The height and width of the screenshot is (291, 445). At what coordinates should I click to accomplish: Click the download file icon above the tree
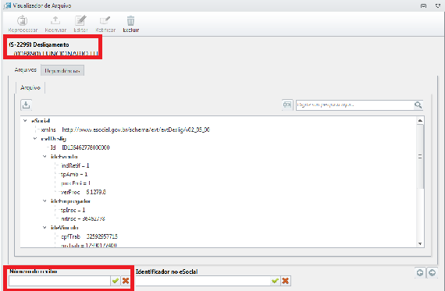point(26,105)
